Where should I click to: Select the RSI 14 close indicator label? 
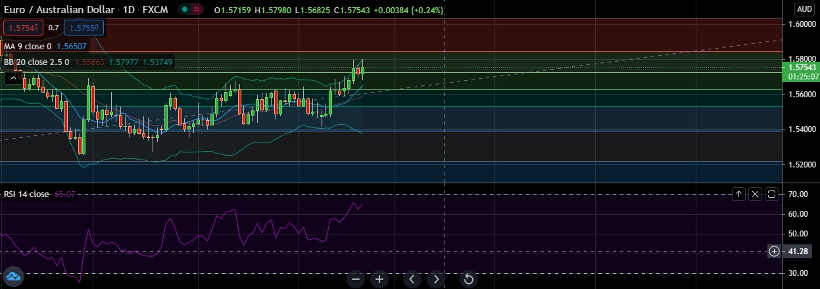(26, 194)
